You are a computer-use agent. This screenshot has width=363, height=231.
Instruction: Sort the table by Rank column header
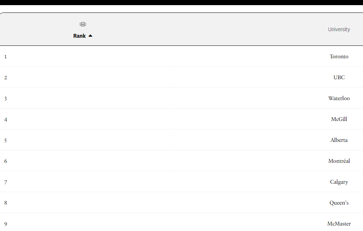(x=80, y=36)
